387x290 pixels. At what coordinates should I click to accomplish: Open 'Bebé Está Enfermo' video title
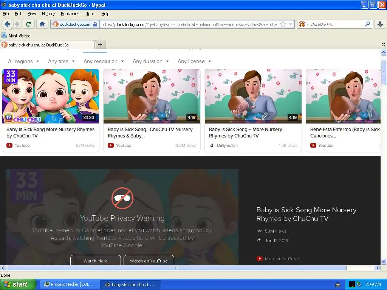[x=345, y=133]
